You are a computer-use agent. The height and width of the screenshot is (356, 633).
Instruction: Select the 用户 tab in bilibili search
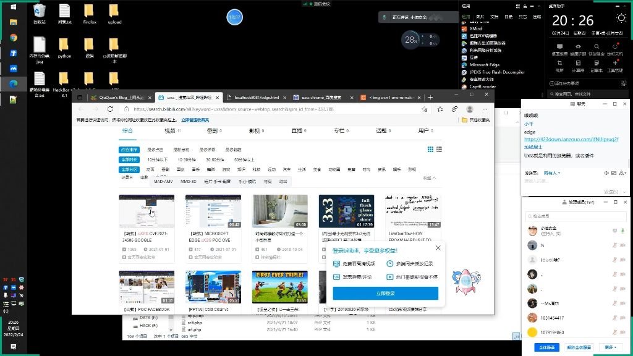click(x=425, y=131)
